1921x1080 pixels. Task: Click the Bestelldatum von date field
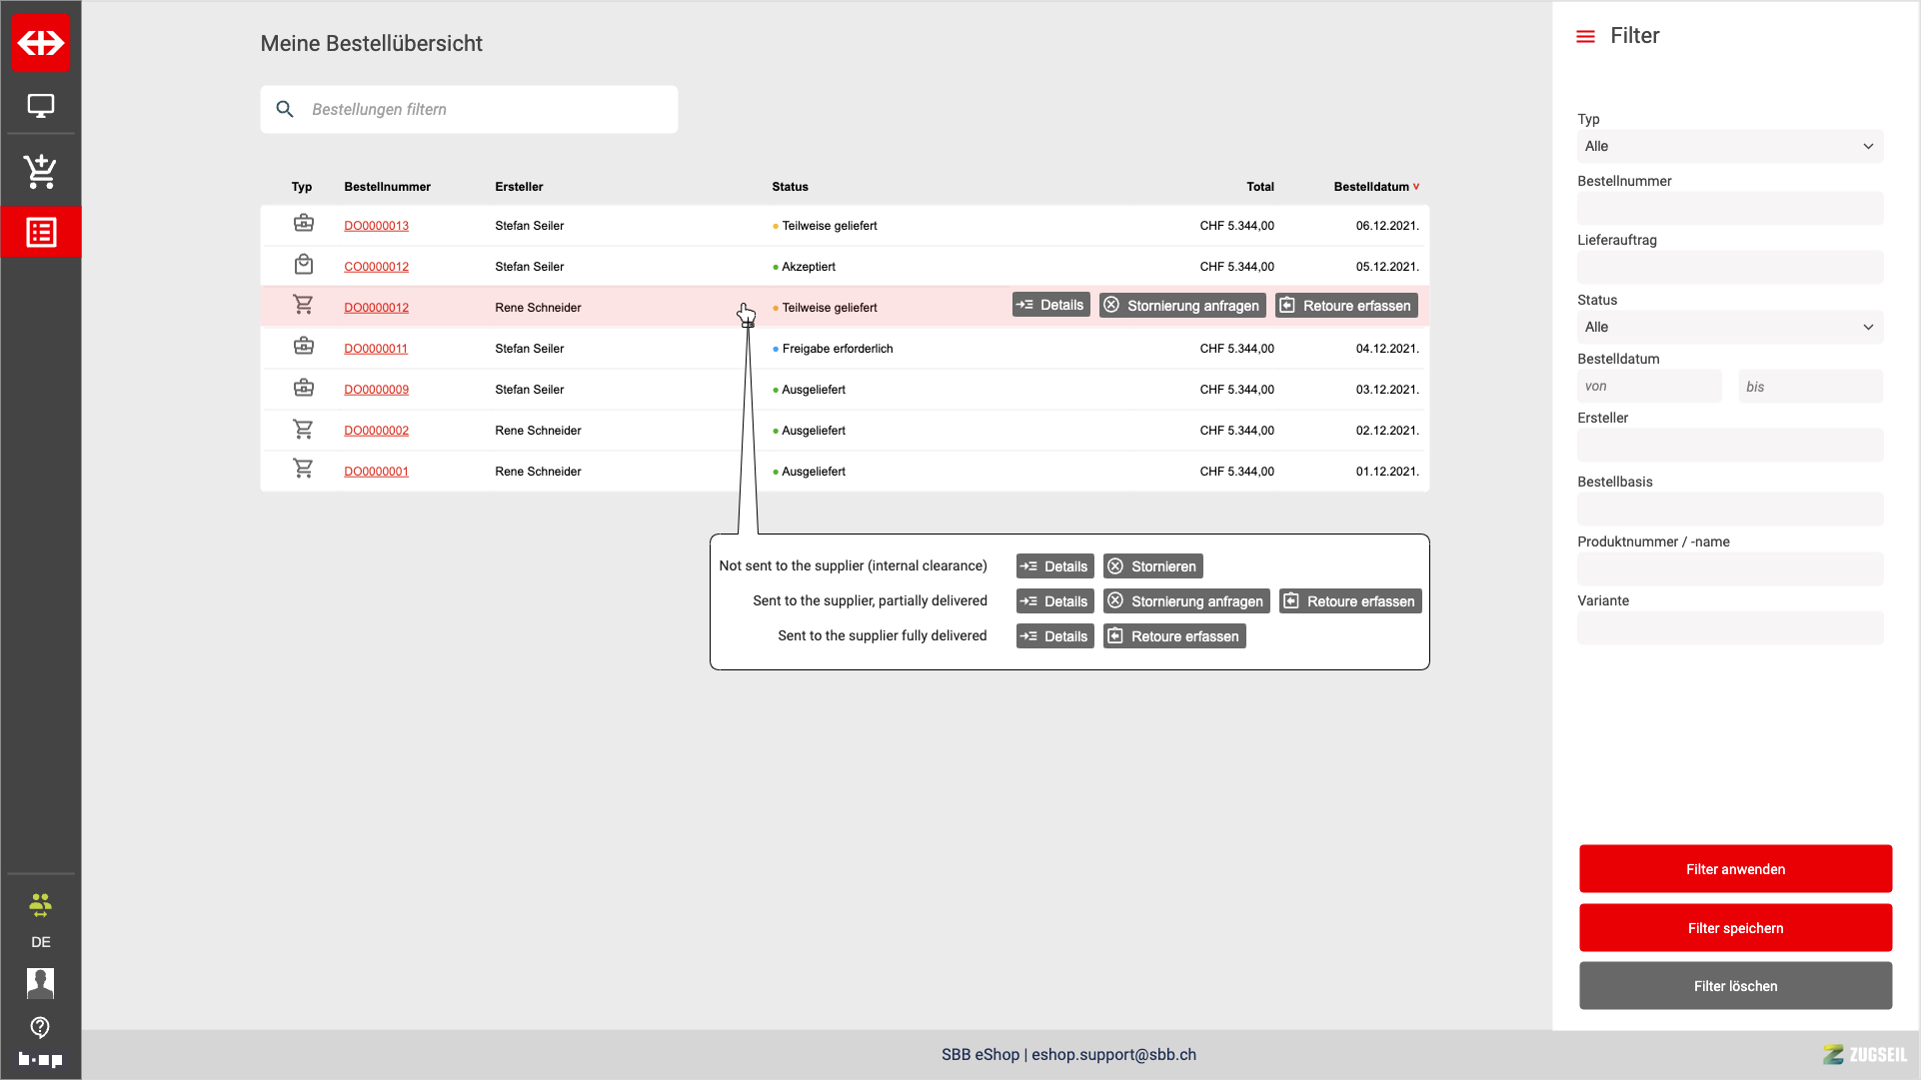[x=1649, y=387]
